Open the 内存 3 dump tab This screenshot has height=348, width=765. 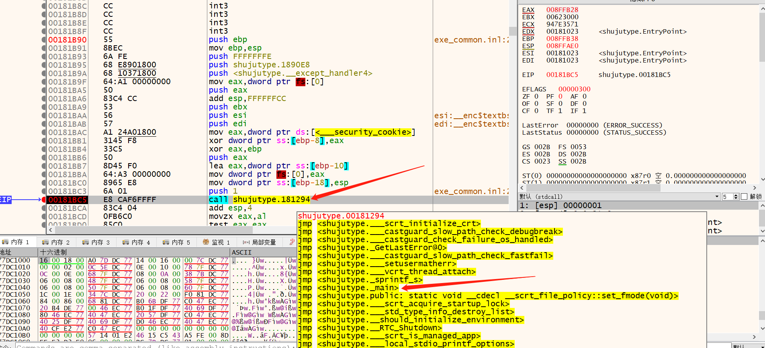click(96, 242)
